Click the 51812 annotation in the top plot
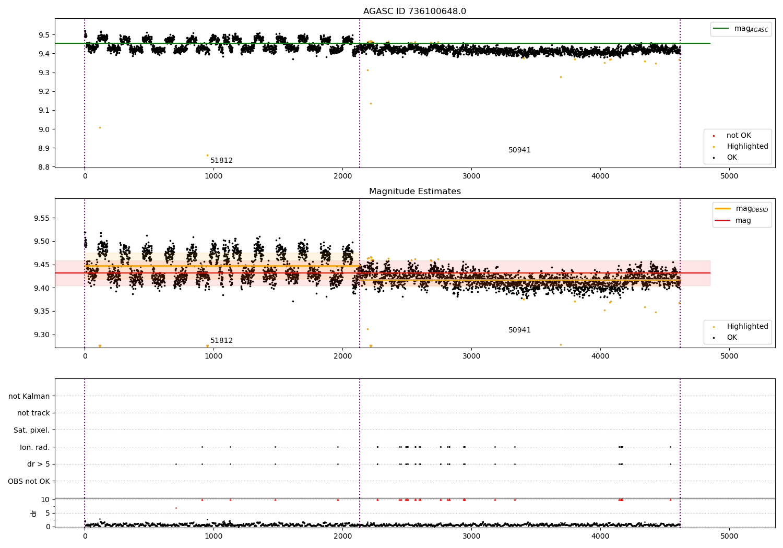 pyautogui.click(x=221, y=161)
